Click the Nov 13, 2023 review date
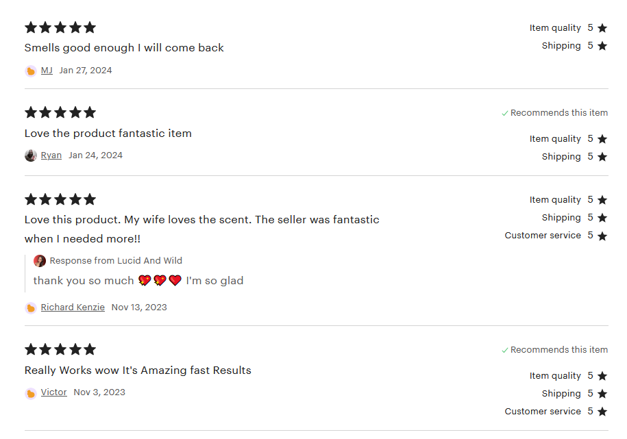 [x=139, y=308]
